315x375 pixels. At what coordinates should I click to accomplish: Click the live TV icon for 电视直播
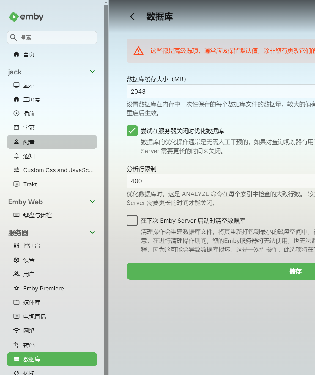point(17,316)
